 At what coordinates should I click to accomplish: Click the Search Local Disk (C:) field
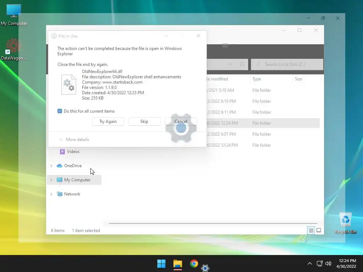point(287,64)
